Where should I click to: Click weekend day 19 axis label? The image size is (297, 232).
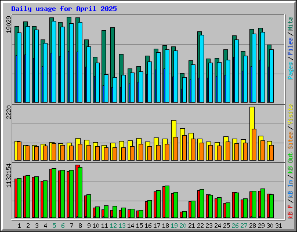pos(174,226)
